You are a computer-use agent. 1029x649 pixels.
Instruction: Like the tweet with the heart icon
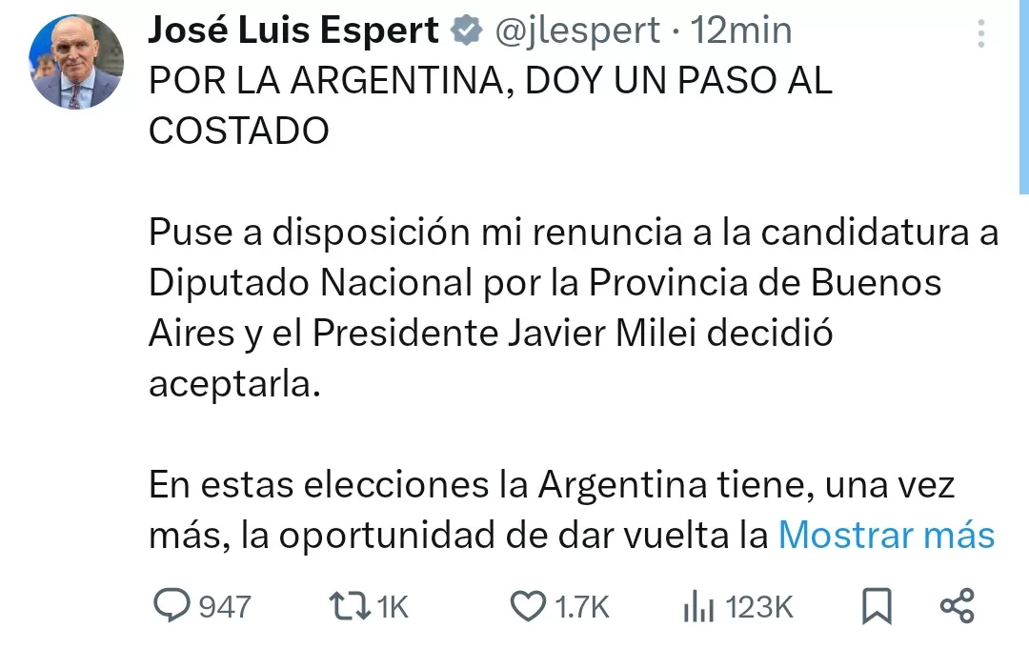527,605
